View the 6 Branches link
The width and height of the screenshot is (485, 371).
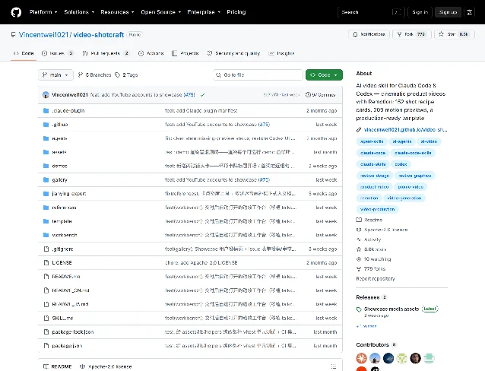pyautogui.click(x=95, y=75)
